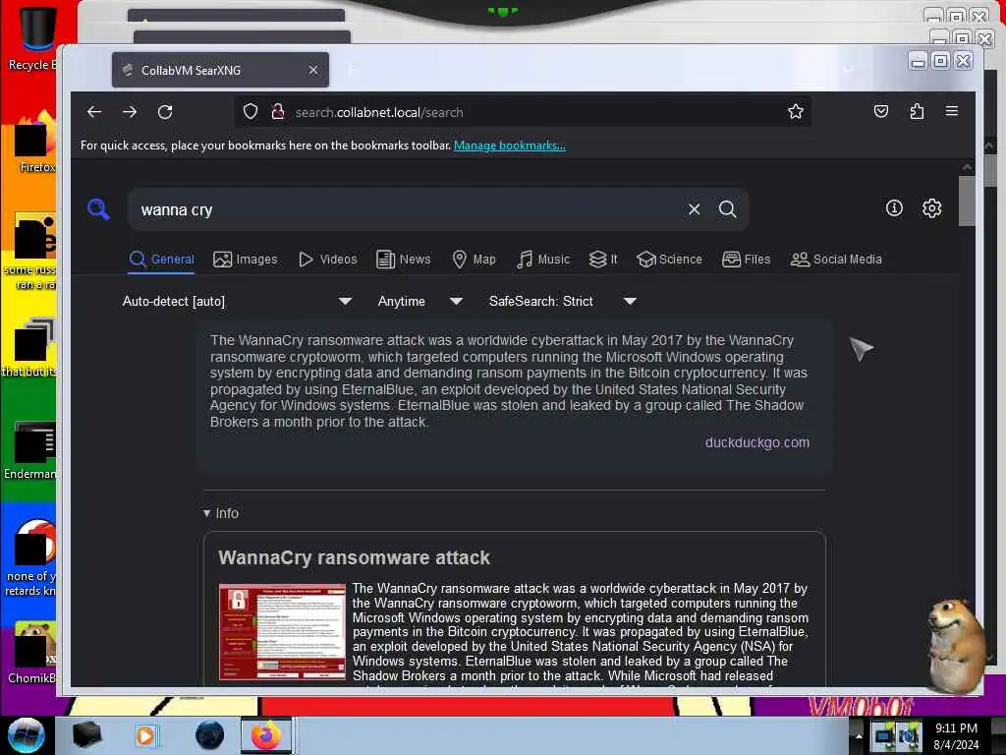Viewport: 1006px width, 755px height.
Task: Select the CollabVM SearXNG tab
Action: [x=220, y=70]
